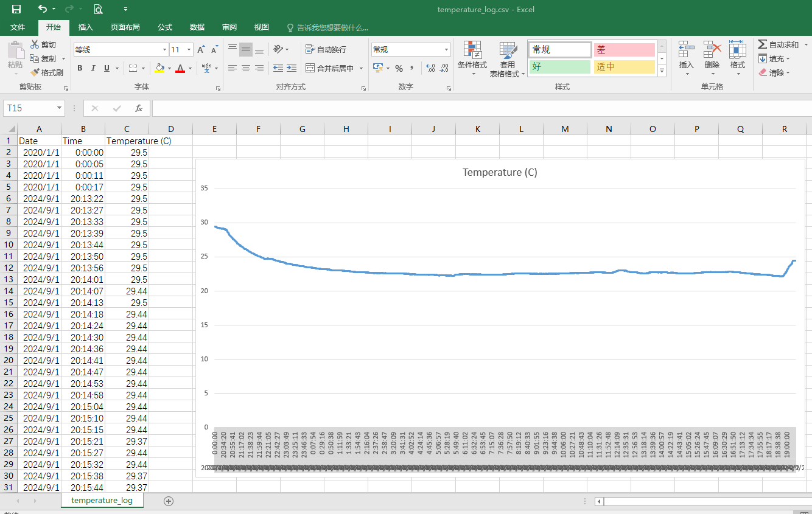The width and height of the screenshot is (812, 514).
Task: Open the font size dropdown showing 11
Action: click(x=189, y=50)
